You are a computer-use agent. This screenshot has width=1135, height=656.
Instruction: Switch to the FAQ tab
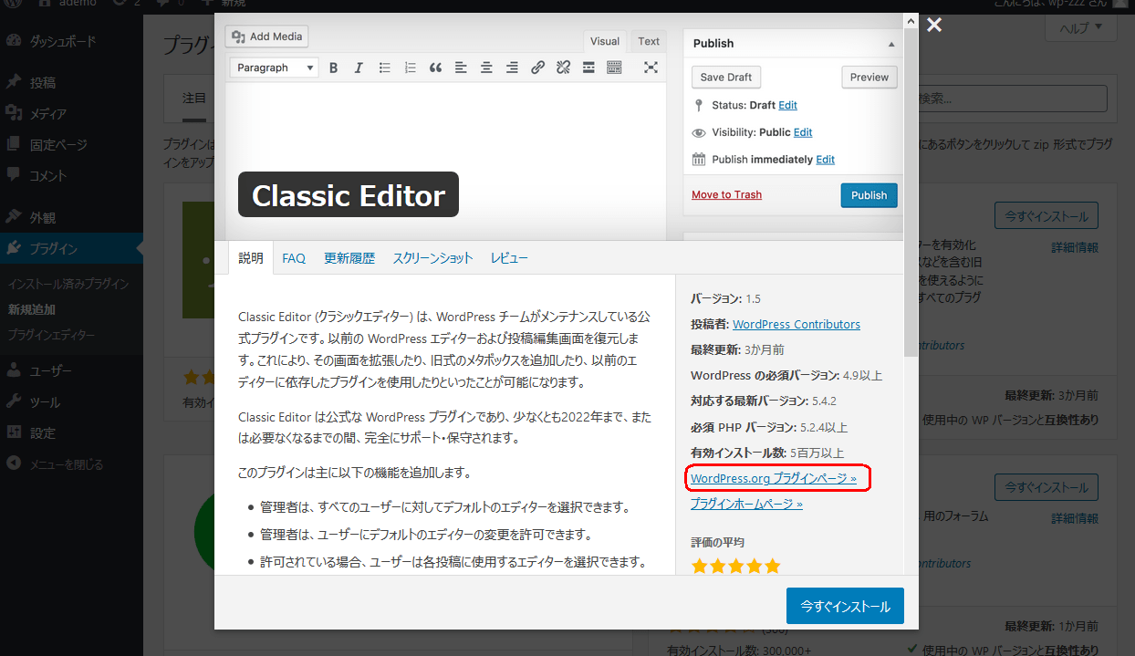click(x=294, y=258)
